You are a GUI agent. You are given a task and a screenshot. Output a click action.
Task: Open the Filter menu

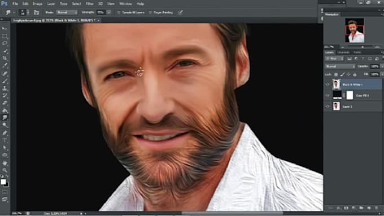coord(89,4)
